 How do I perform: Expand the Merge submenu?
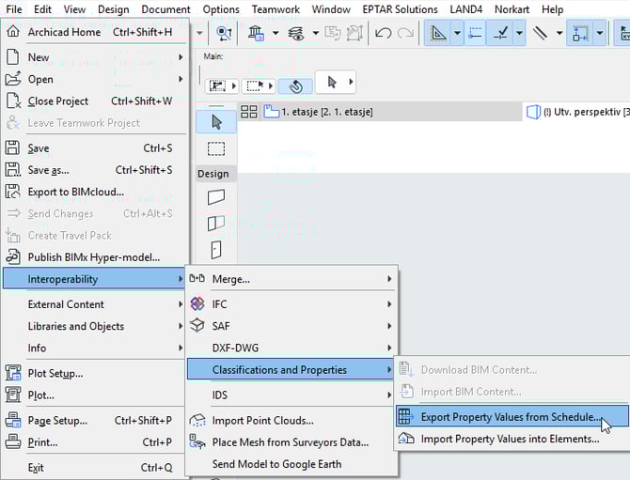[291, 279]
